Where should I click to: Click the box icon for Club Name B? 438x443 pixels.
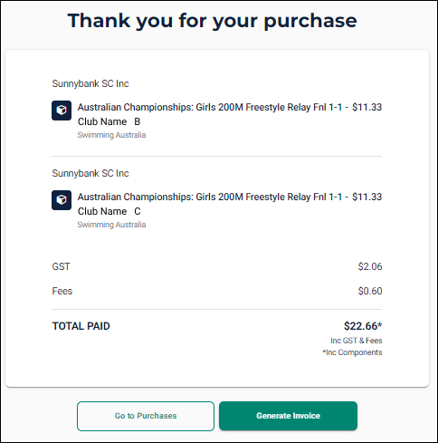[62, 111]
